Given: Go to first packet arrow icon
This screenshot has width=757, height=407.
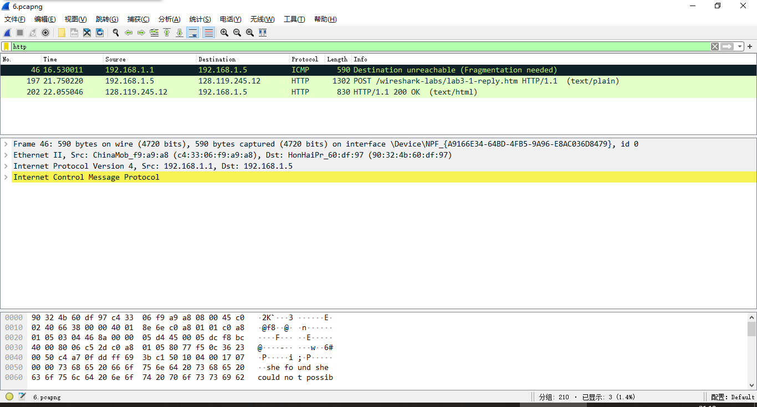Looking at the screenshot, I should (x=167, y=33).
